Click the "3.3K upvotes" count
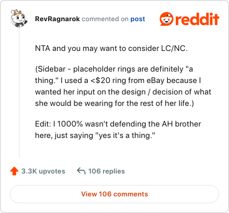 click(43, 171)
